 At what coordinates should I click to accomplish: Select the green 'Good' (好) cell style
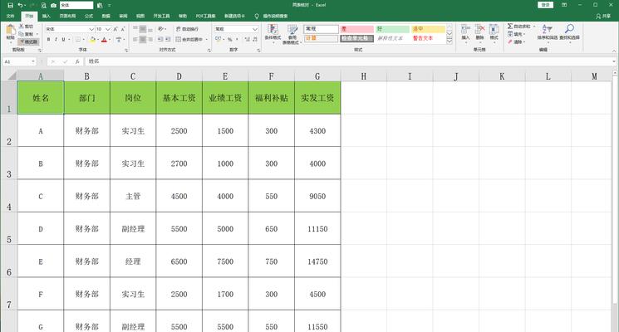[392, 29]
